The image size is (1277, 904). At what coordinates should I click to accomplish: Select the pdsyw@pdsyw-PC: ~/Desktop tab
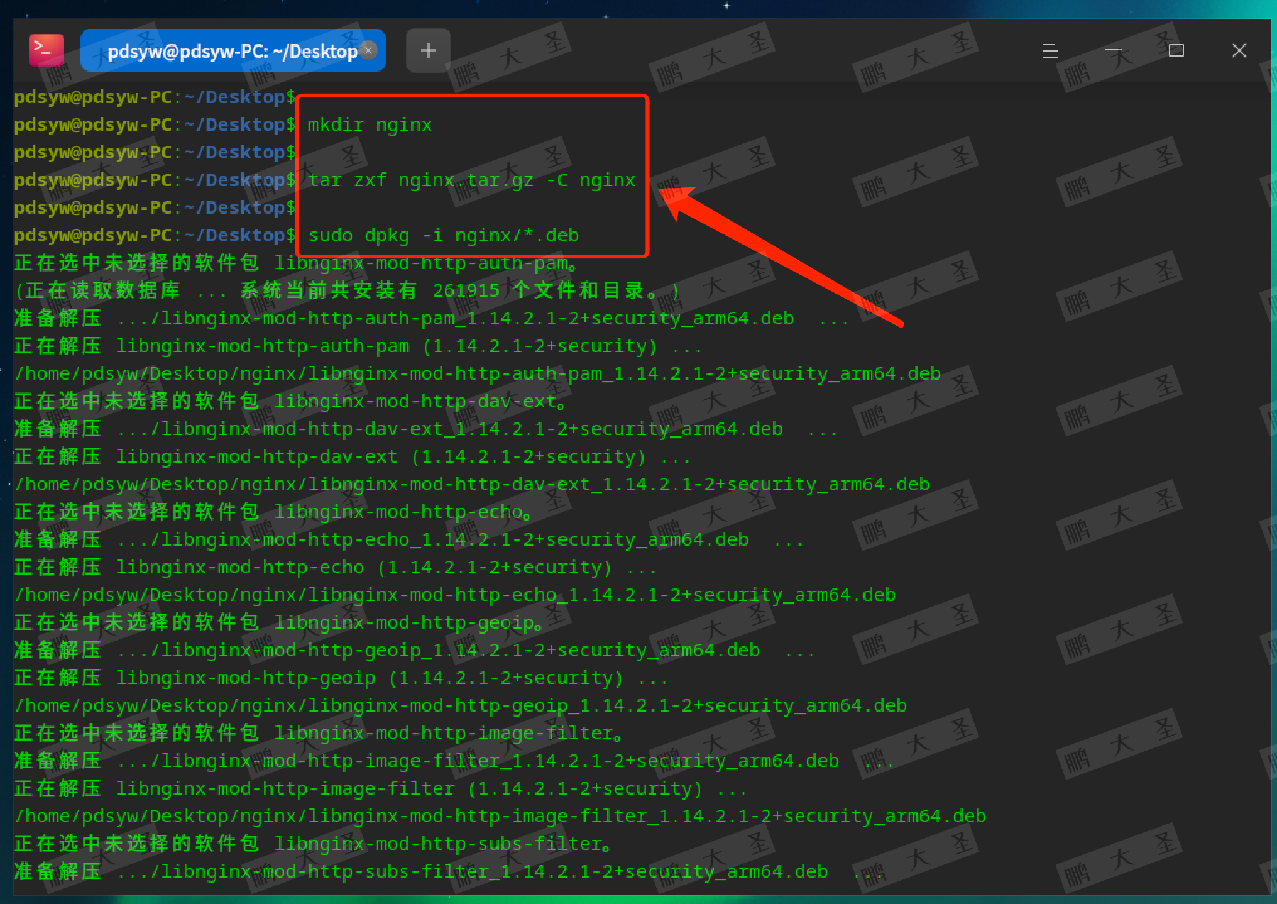click(226, 51)
